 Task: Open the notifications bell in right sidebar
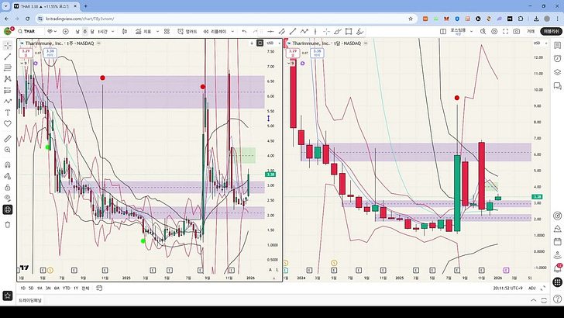(x=557, y=268)
